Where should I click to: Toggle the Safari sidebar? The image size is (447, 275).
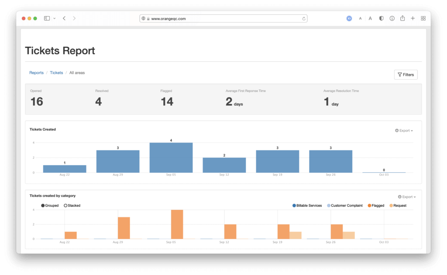click(x=47, y=18)
